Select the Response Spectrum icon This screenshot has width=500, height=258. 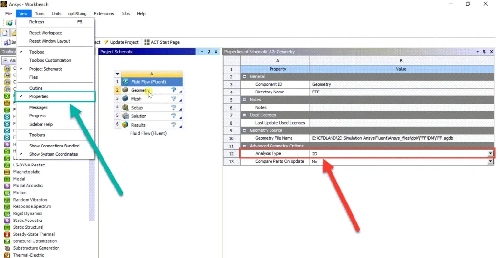click(x=7, y=206)
